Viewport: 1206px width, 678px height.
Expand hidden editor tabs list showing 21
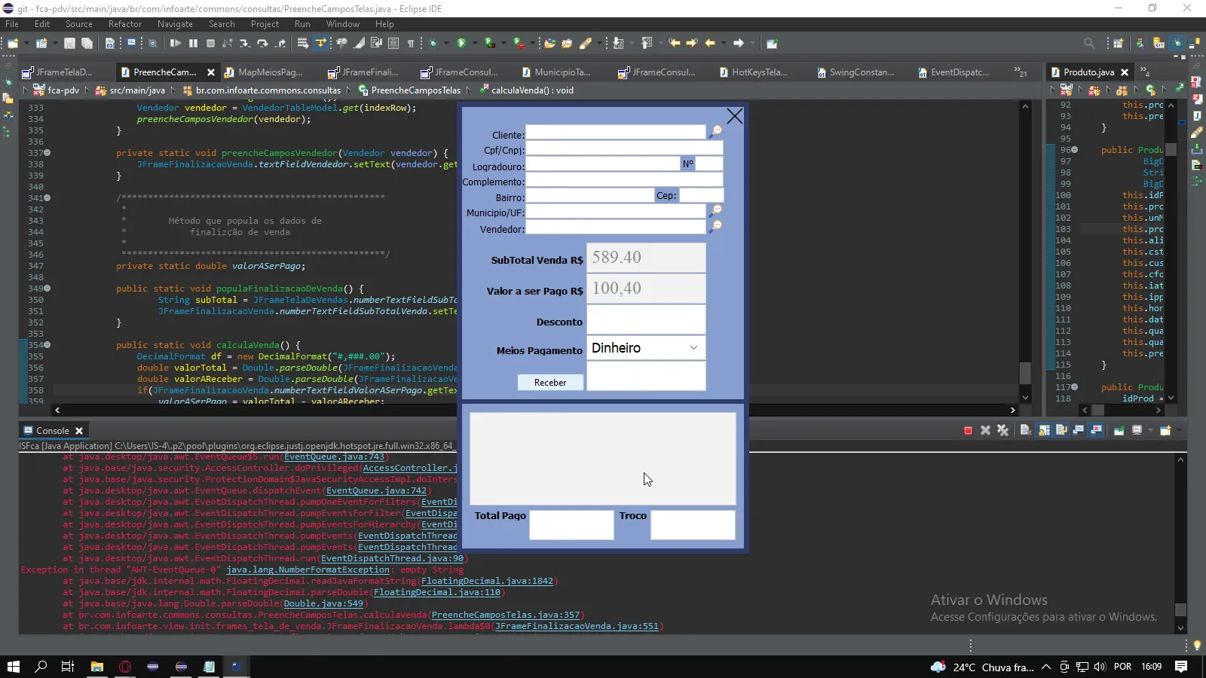1021,72
